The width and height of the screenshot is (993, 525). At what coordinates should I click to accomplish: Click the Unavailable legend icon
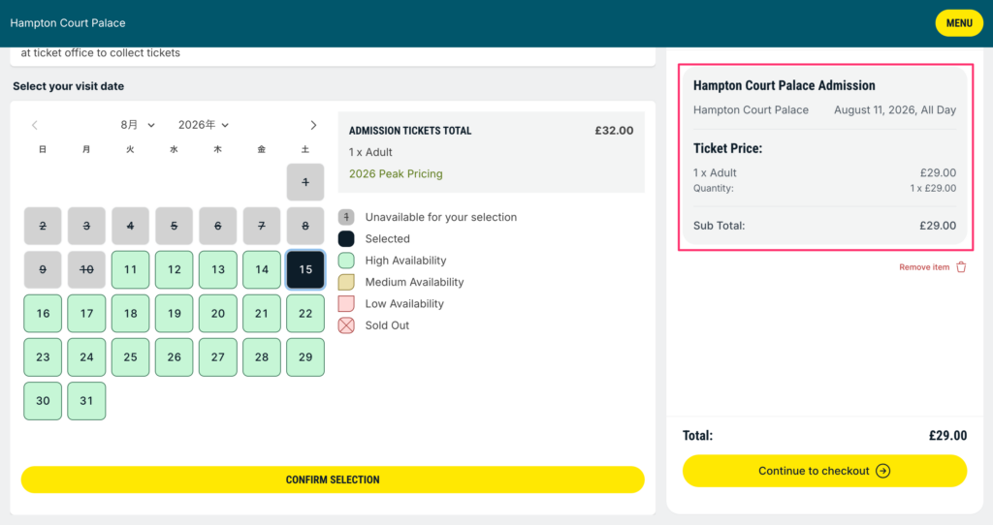click(x=346, y=217)
